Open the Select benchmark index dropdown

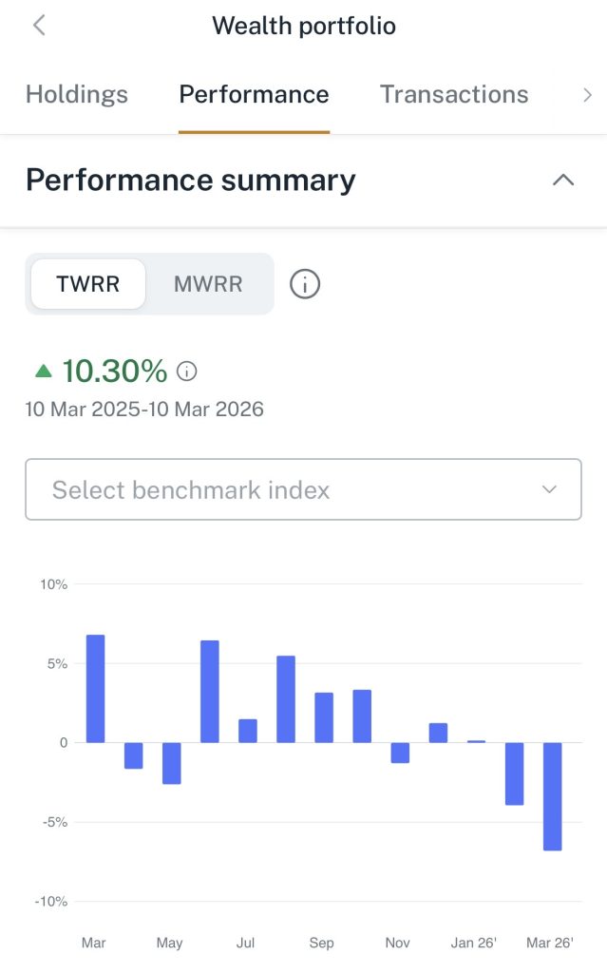coord(303,488)
